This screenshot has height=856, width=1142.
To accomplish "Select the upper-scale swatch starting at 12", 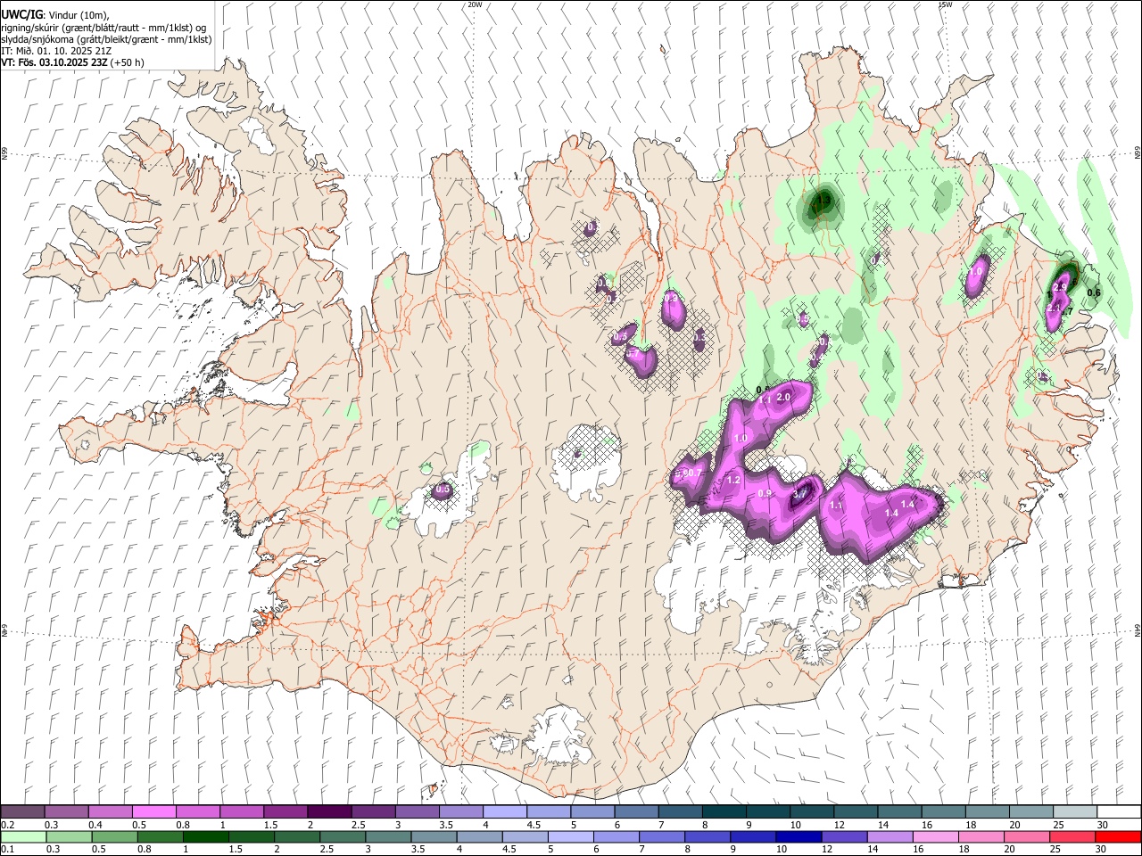I will coord(856,812).
